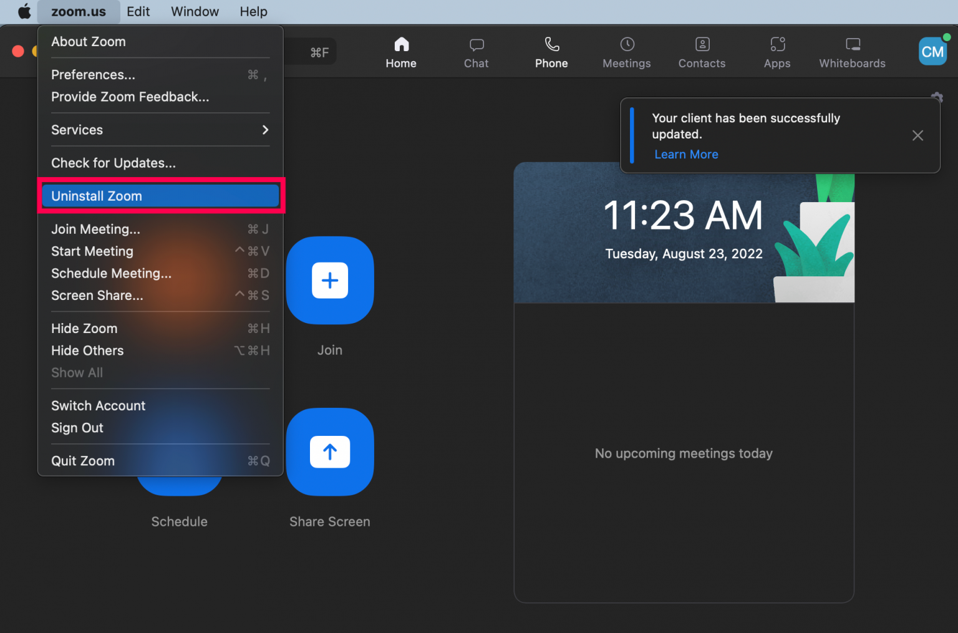This screenshot has height=633, width=958.
Task: Browse the Apps section
Action: (777, 52)
